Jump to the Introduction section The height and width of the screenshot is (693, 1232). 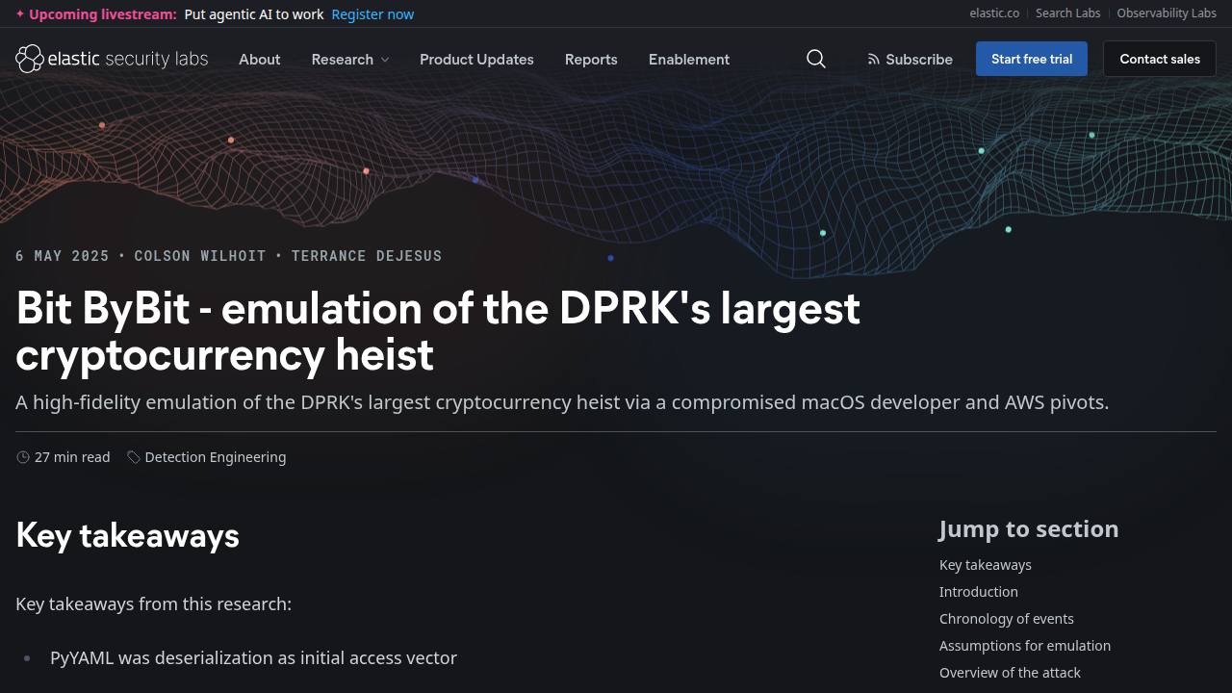(979, 592)
